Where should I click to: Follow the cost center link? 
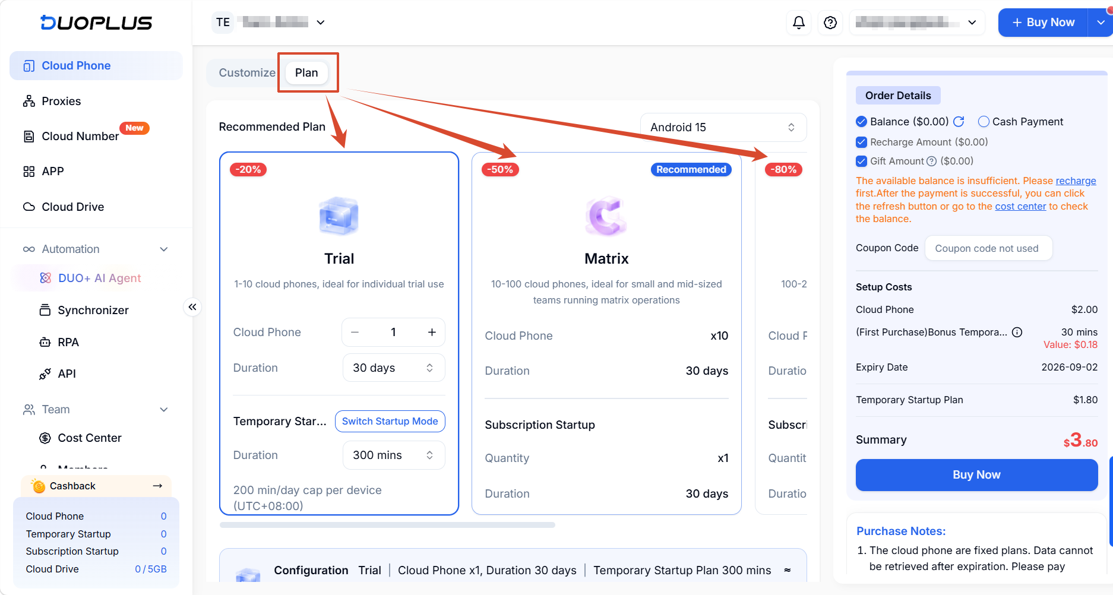point(1020,206)
